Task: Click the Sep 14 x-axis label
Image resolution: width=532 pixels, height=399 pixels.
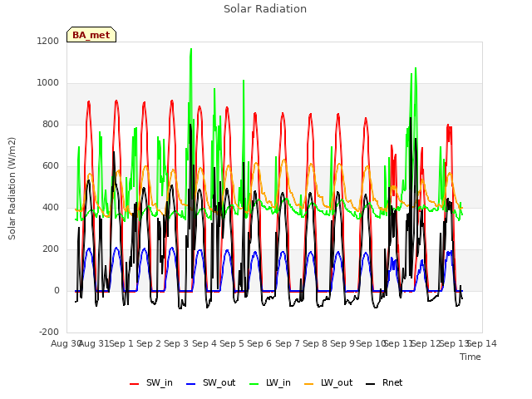Action: tap(482, 343)
